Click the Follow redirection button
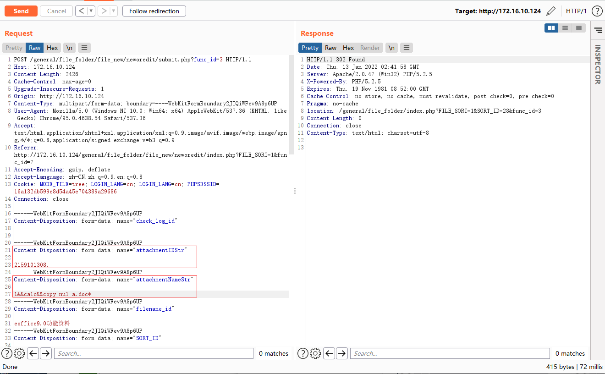Screen dimensions: 605x374 pos(154,11)
